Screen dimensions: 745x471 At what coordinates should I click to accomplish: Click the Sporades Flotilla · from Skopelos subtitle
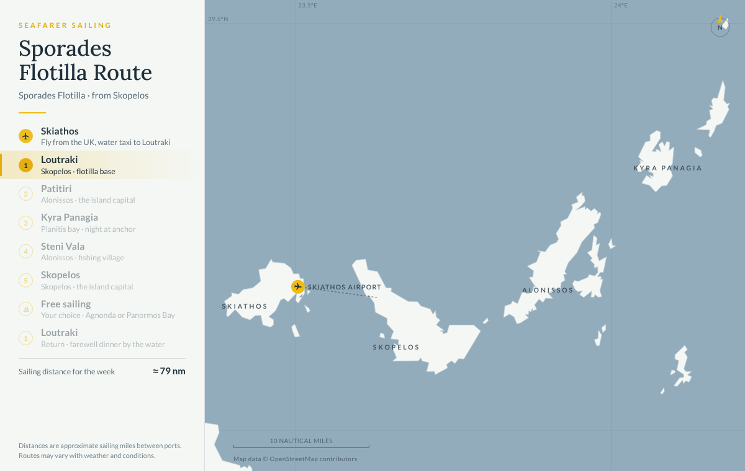click(x=84, y=95)
